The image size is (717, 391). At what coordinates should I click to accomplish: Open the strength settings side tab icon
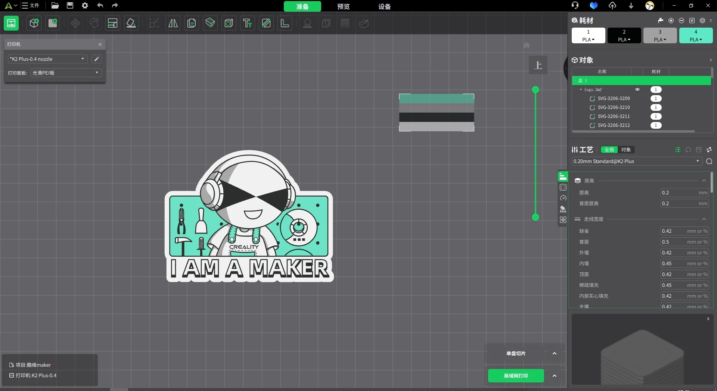click(x=563, y=187)
